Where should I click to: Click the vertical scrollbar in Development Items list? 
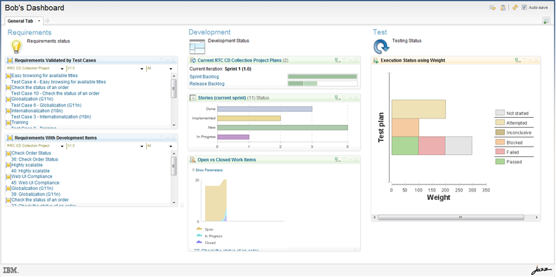point(174,178)
